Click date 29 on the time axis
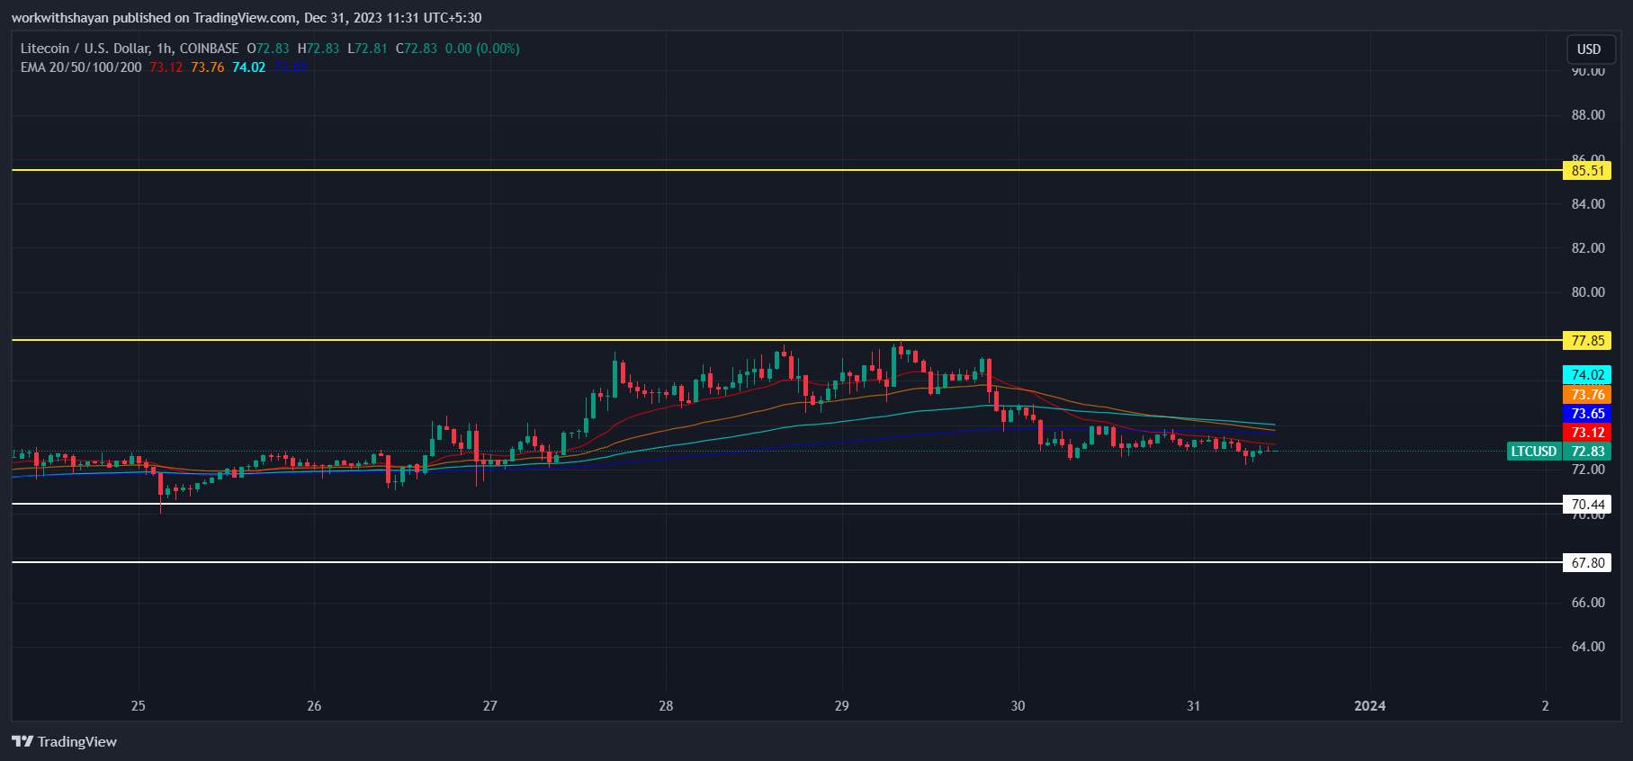 coord(841,706)
